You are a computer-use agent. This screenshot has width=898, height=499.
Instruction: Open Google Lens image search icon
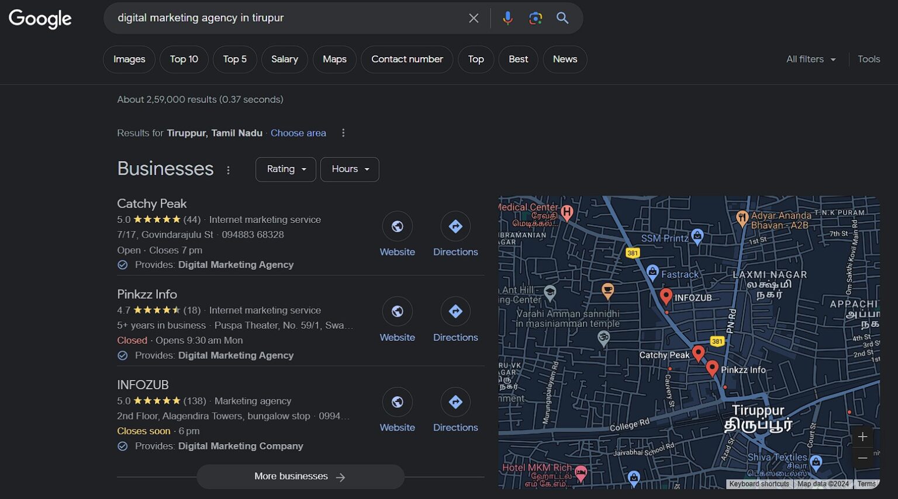click(535, 18)
